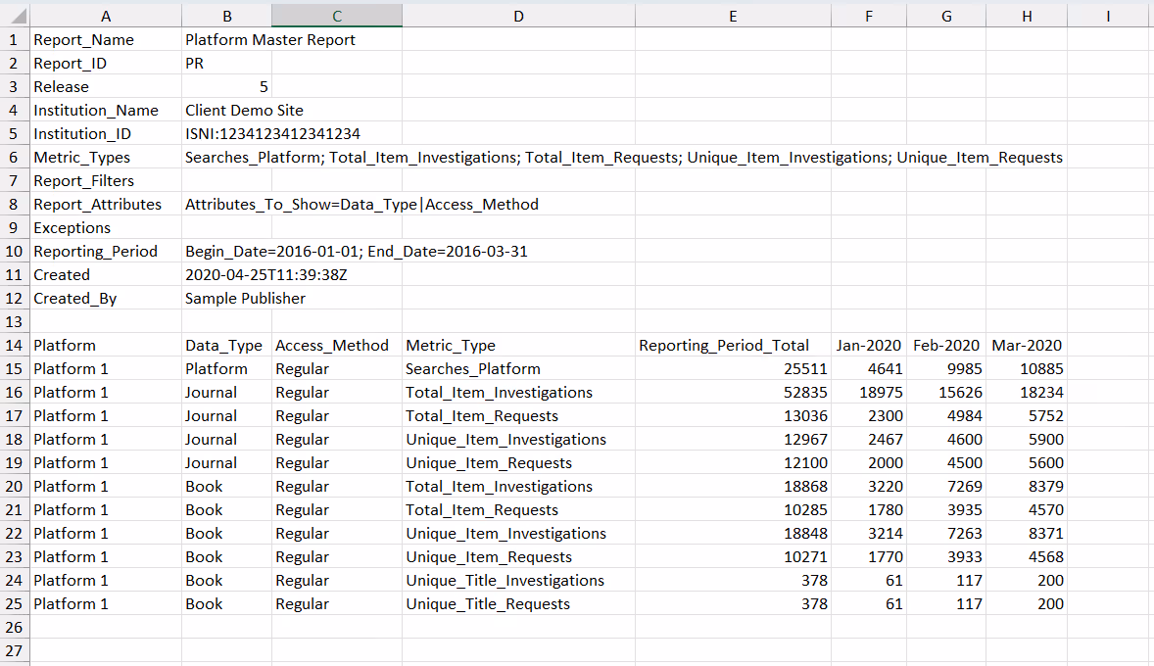The height and width of the screenshot is (666, 1154).
Task: Select the 'Book' cell in row 22
Action: coord(226,534)
